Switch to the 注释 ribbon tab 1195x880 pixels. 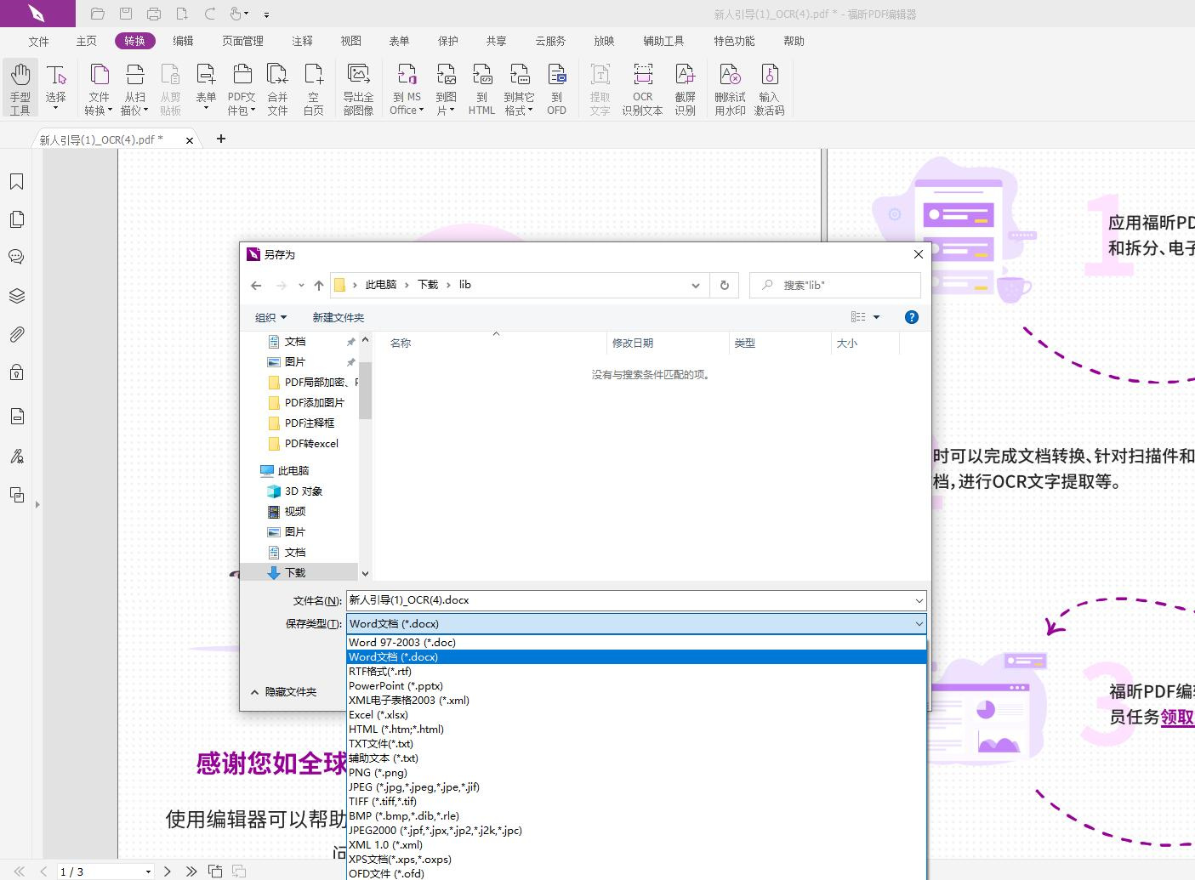pyautogui.click(x=302, y=40)
